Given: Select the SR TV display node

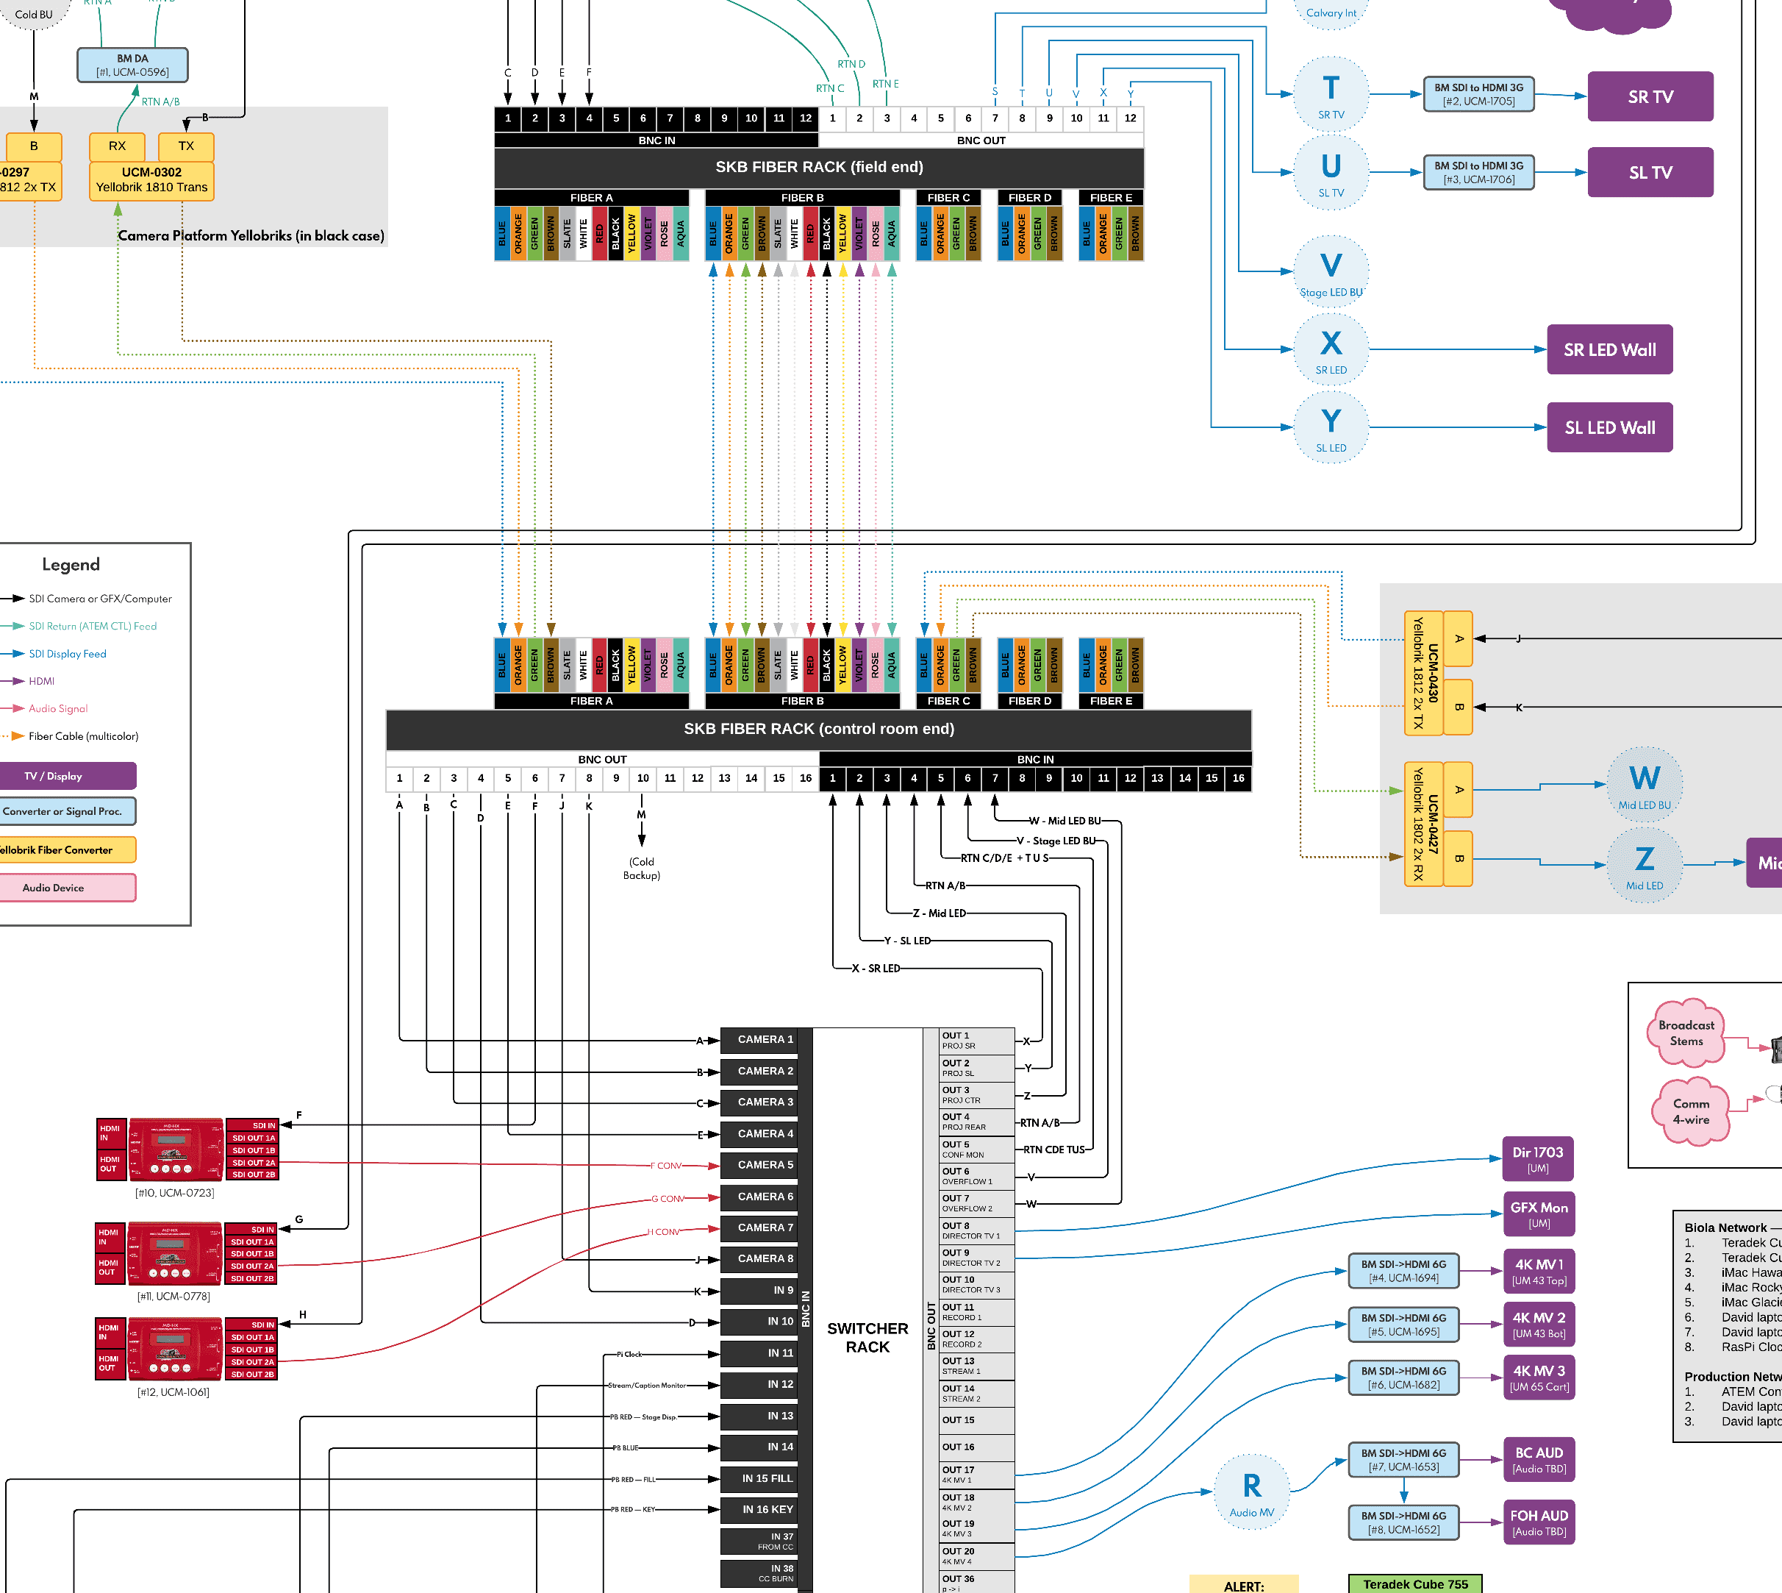Looking at the screenshot, I should coord(1650,96).
